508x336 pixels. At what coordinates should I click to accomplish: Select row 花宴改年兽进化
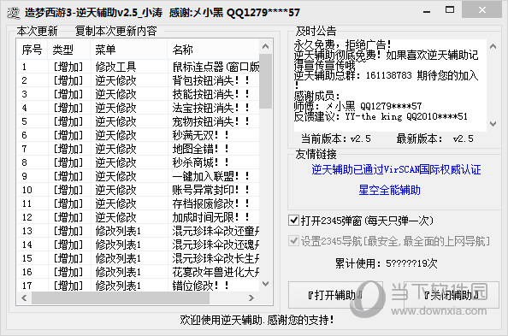point(138,272)
